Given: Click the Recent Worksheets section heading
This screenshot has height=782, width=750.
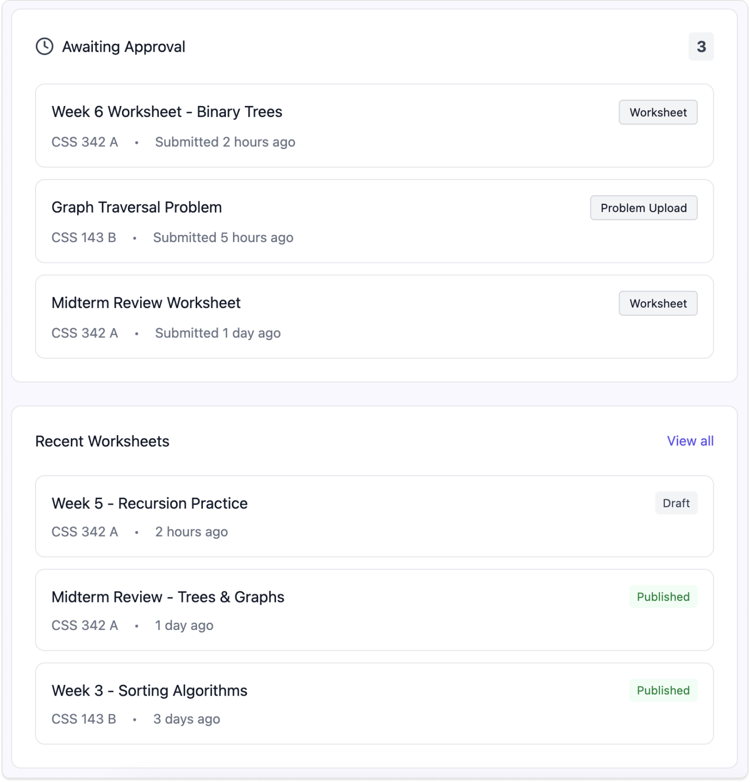Looking at the screenshot, I should [x=102, y=441].
